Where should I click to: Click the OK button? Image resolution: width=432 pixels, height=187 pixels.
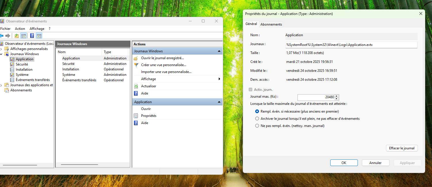[x=344, y=163]
